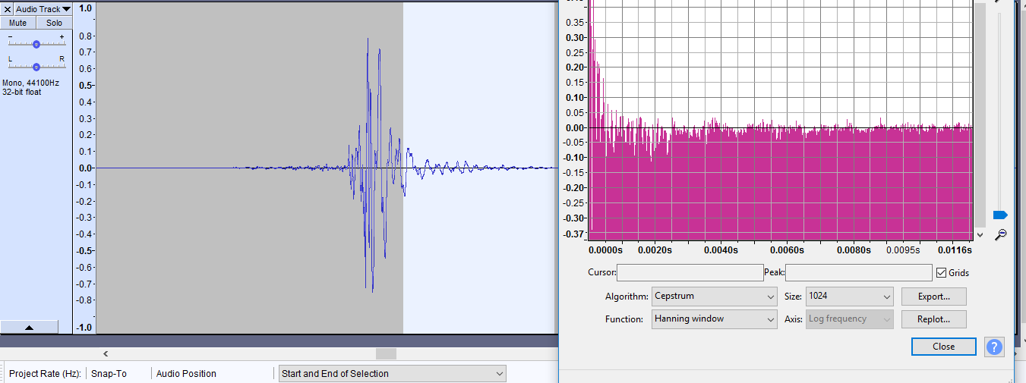Click the spectrum plot scroll down arrow
Screen dimensions: 1026x383
coord(980,235)
